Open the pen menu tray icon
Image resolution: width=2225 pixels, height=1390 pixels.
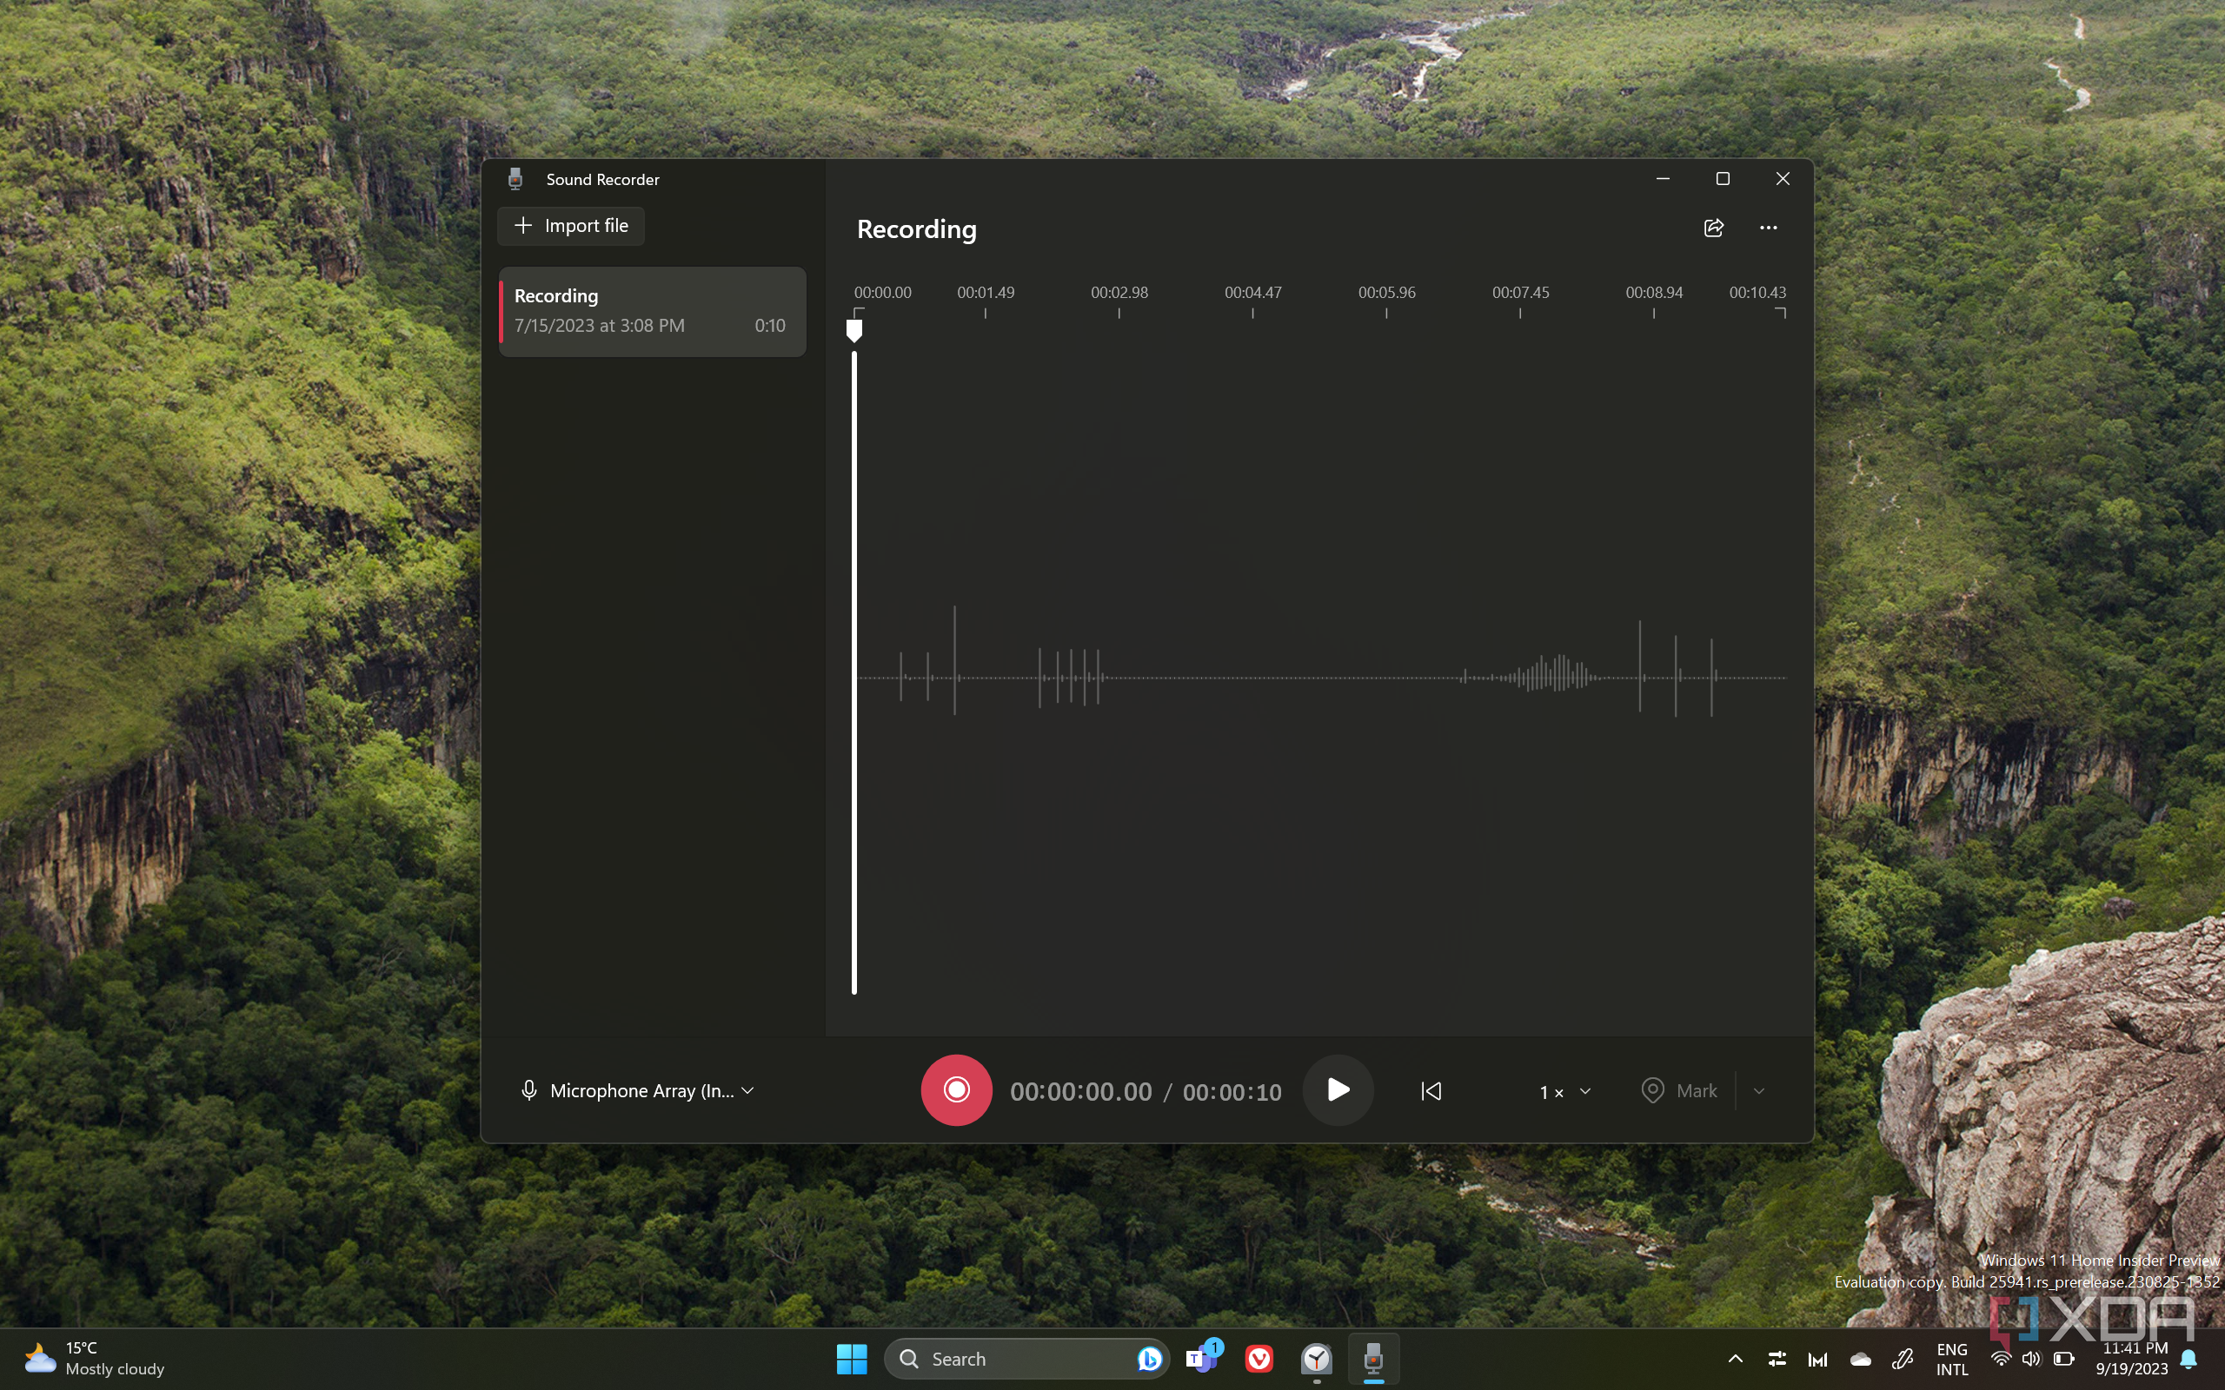click(x=1903, y=1359)
